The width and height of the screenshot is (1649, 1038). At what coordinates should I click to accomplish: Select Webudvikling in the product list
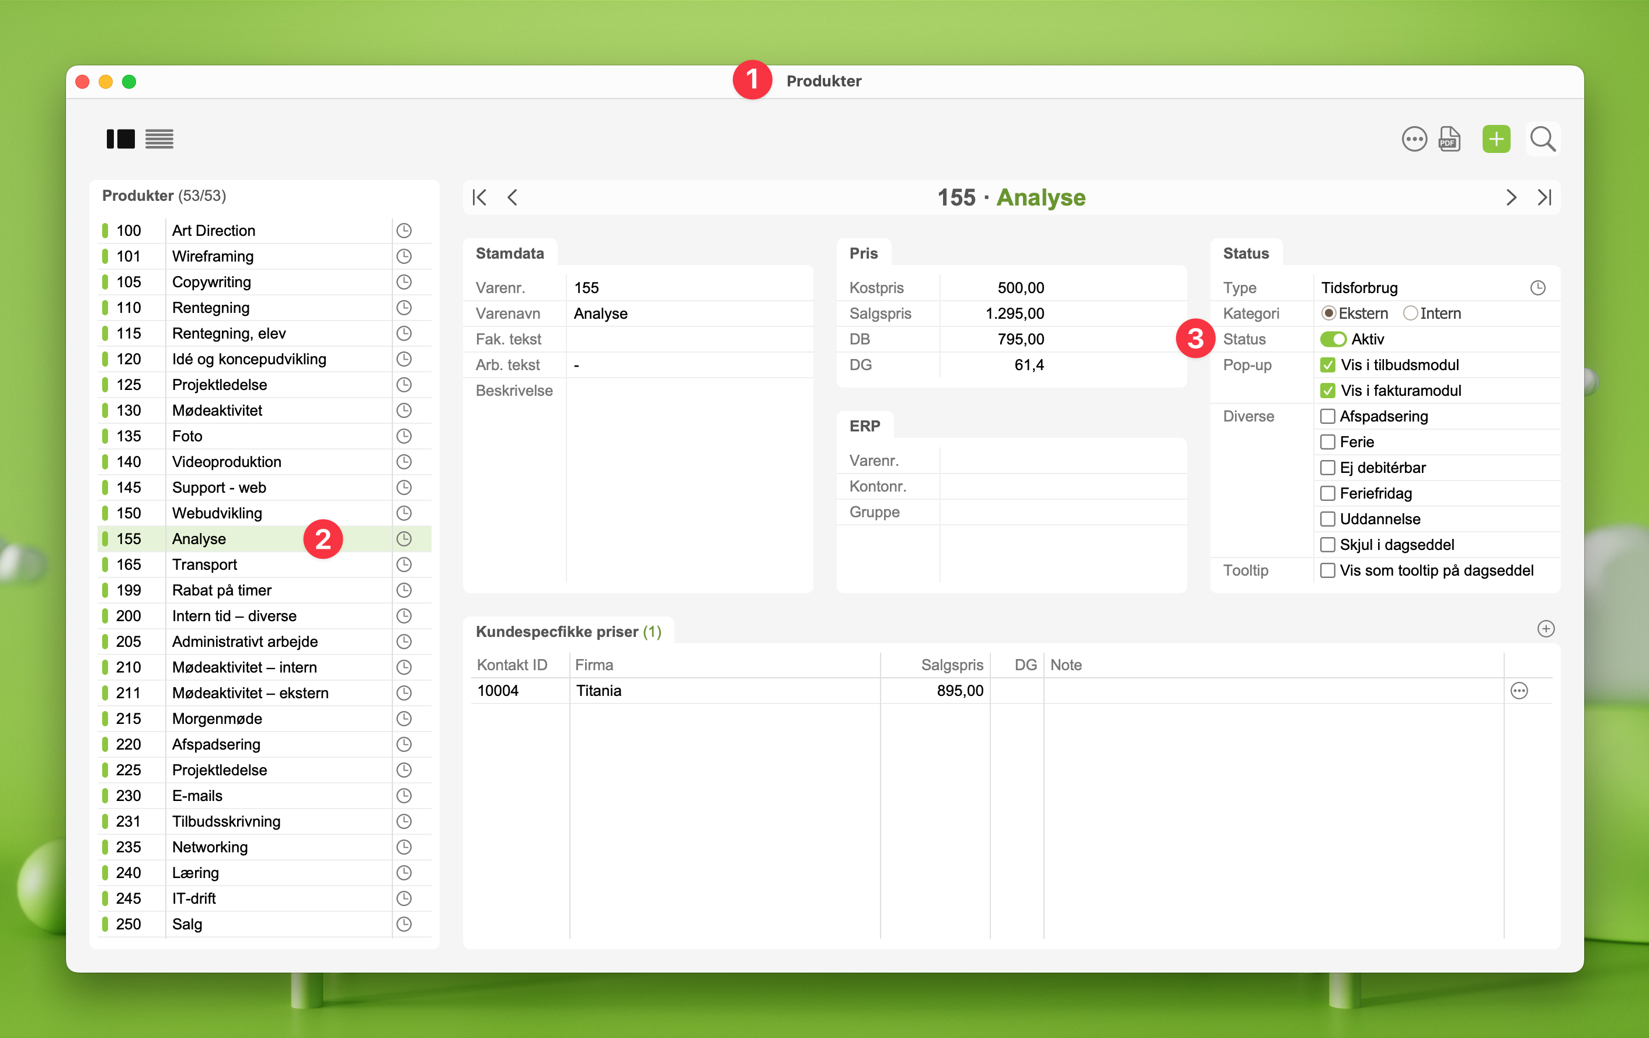[217, 514]
